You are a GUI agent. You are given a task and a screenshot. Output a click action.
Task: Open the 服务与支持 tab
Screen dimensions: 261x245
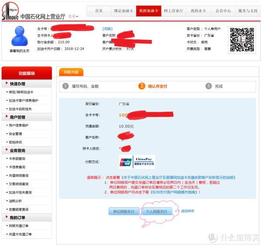(248, 11)
